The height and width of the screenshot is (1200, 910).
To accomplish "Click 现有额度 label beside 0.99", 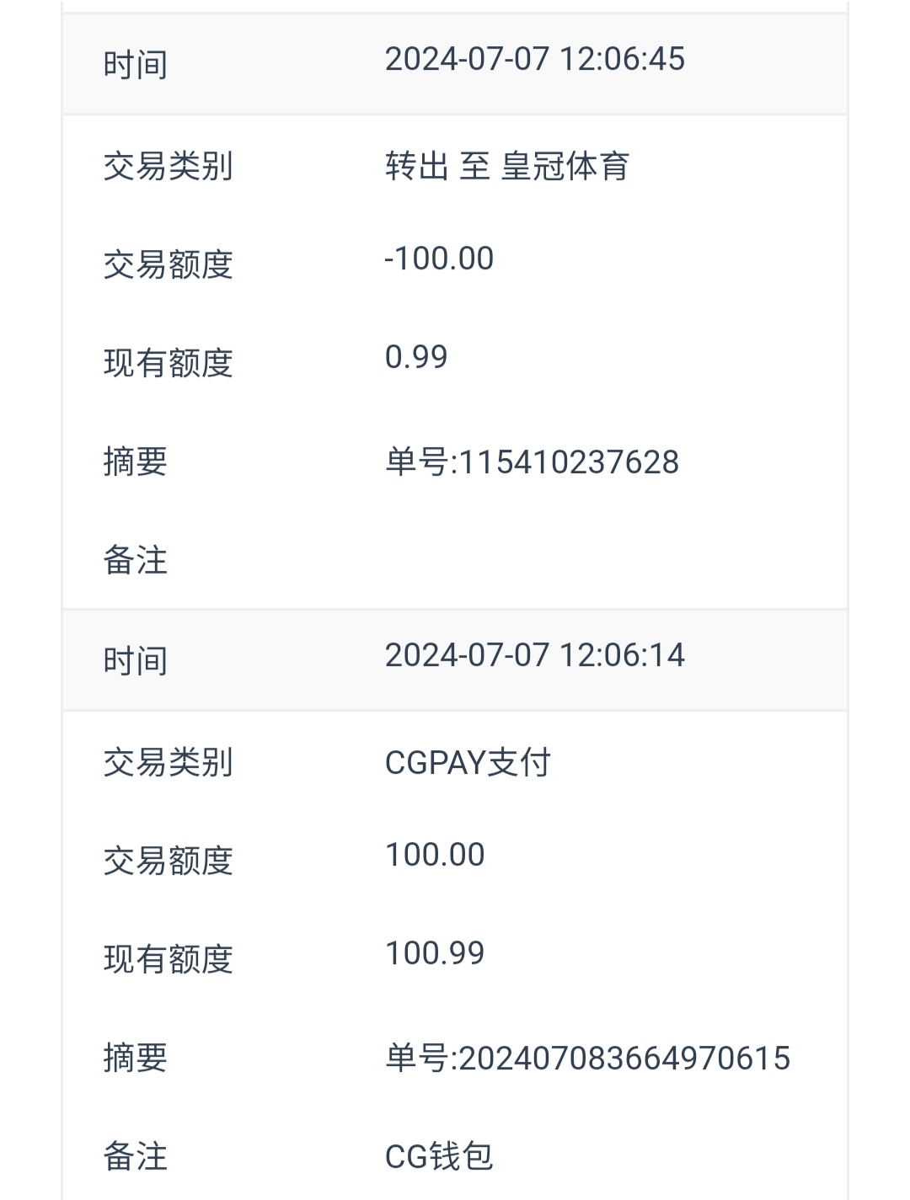I will 168,363.
